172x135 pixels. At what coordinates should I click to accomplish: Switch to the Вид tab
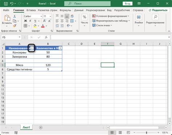pyautogui.click(x=109, y=10)
